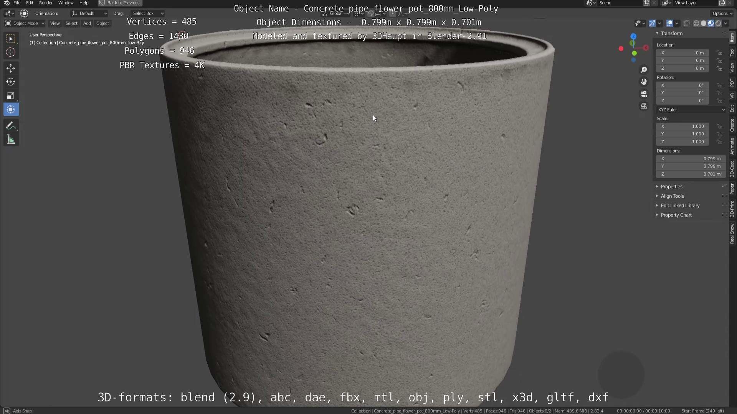The width and height of the screenshot is (737, 414).
Task: Click the View Layer name field
Action: pos(695,3)
